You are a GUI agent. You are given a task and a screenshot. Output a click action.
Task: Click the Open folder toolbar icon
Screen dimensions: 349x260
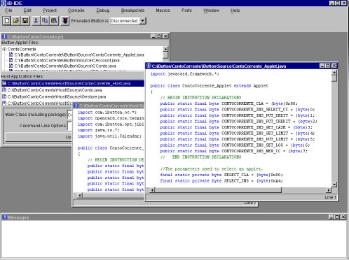[x=16, y=21]
